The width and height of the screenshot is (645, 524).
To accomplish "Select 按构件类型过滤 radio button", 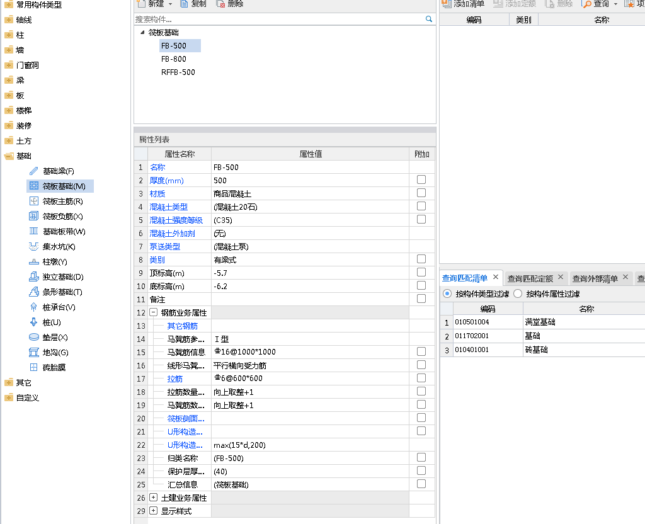I will click(447, 293).
